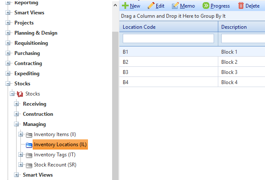265x180 pixels.
Task: Collapse the Stocks book sub-node
Action: [12, 94]
